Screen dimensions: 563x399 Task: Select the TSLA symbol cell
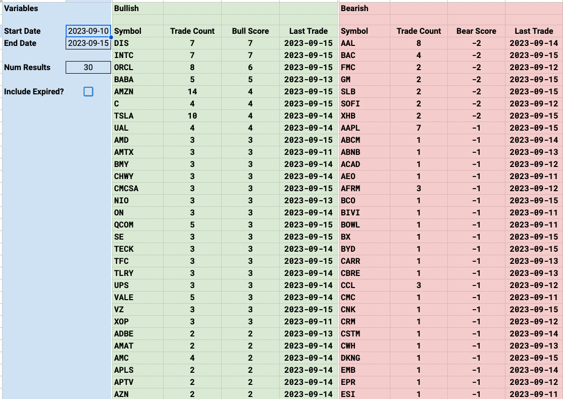tap(137, 116)
